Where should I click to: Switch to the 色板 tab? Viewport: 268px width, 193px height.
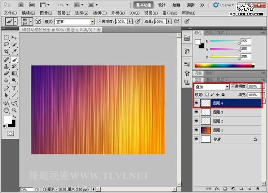click(x=209, y=33)
